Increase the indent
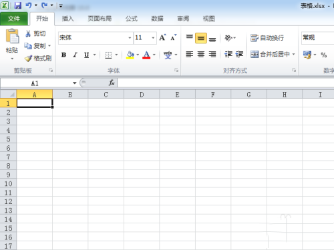Screen dimensions: 334x250 pyautogui.click(x=239, y=54)
